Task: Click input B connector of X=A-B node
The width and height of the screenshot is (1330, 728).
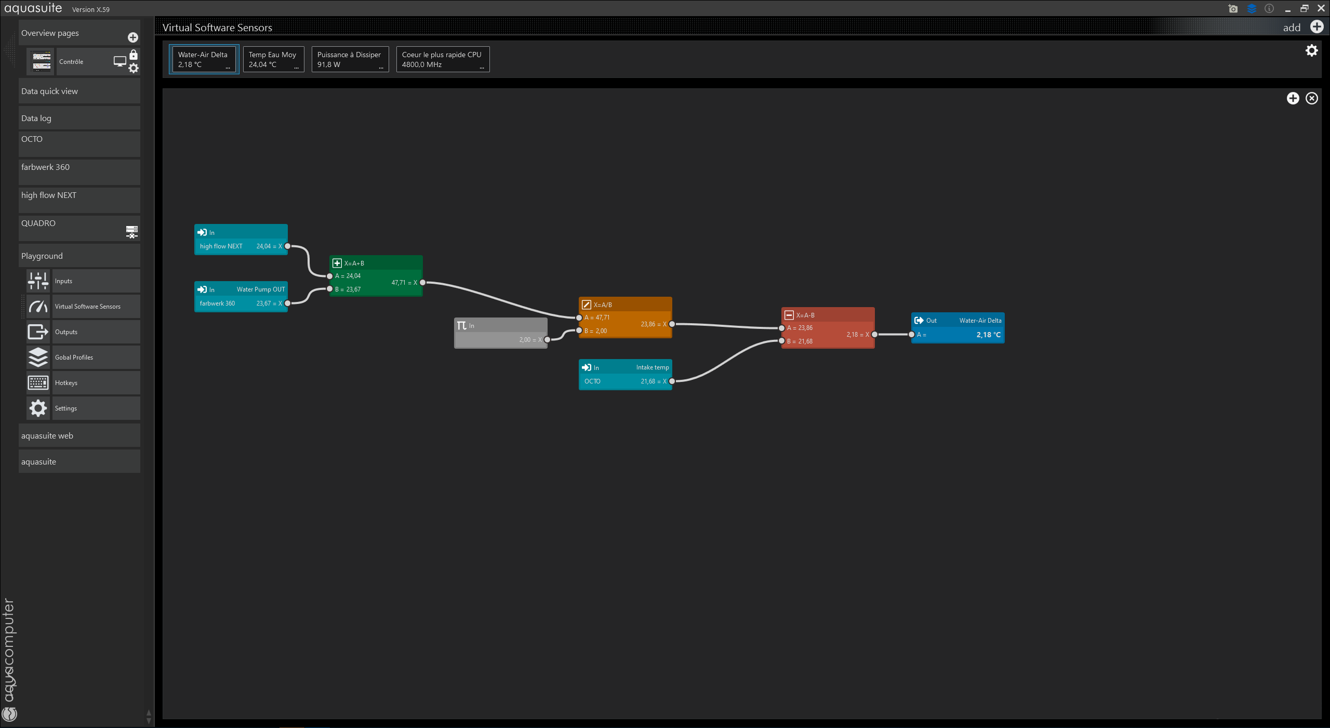Action: click(x=782, y=341)
